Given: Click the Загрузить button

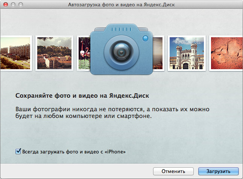Looking at the screenshot, I should (x=218, y=171).
